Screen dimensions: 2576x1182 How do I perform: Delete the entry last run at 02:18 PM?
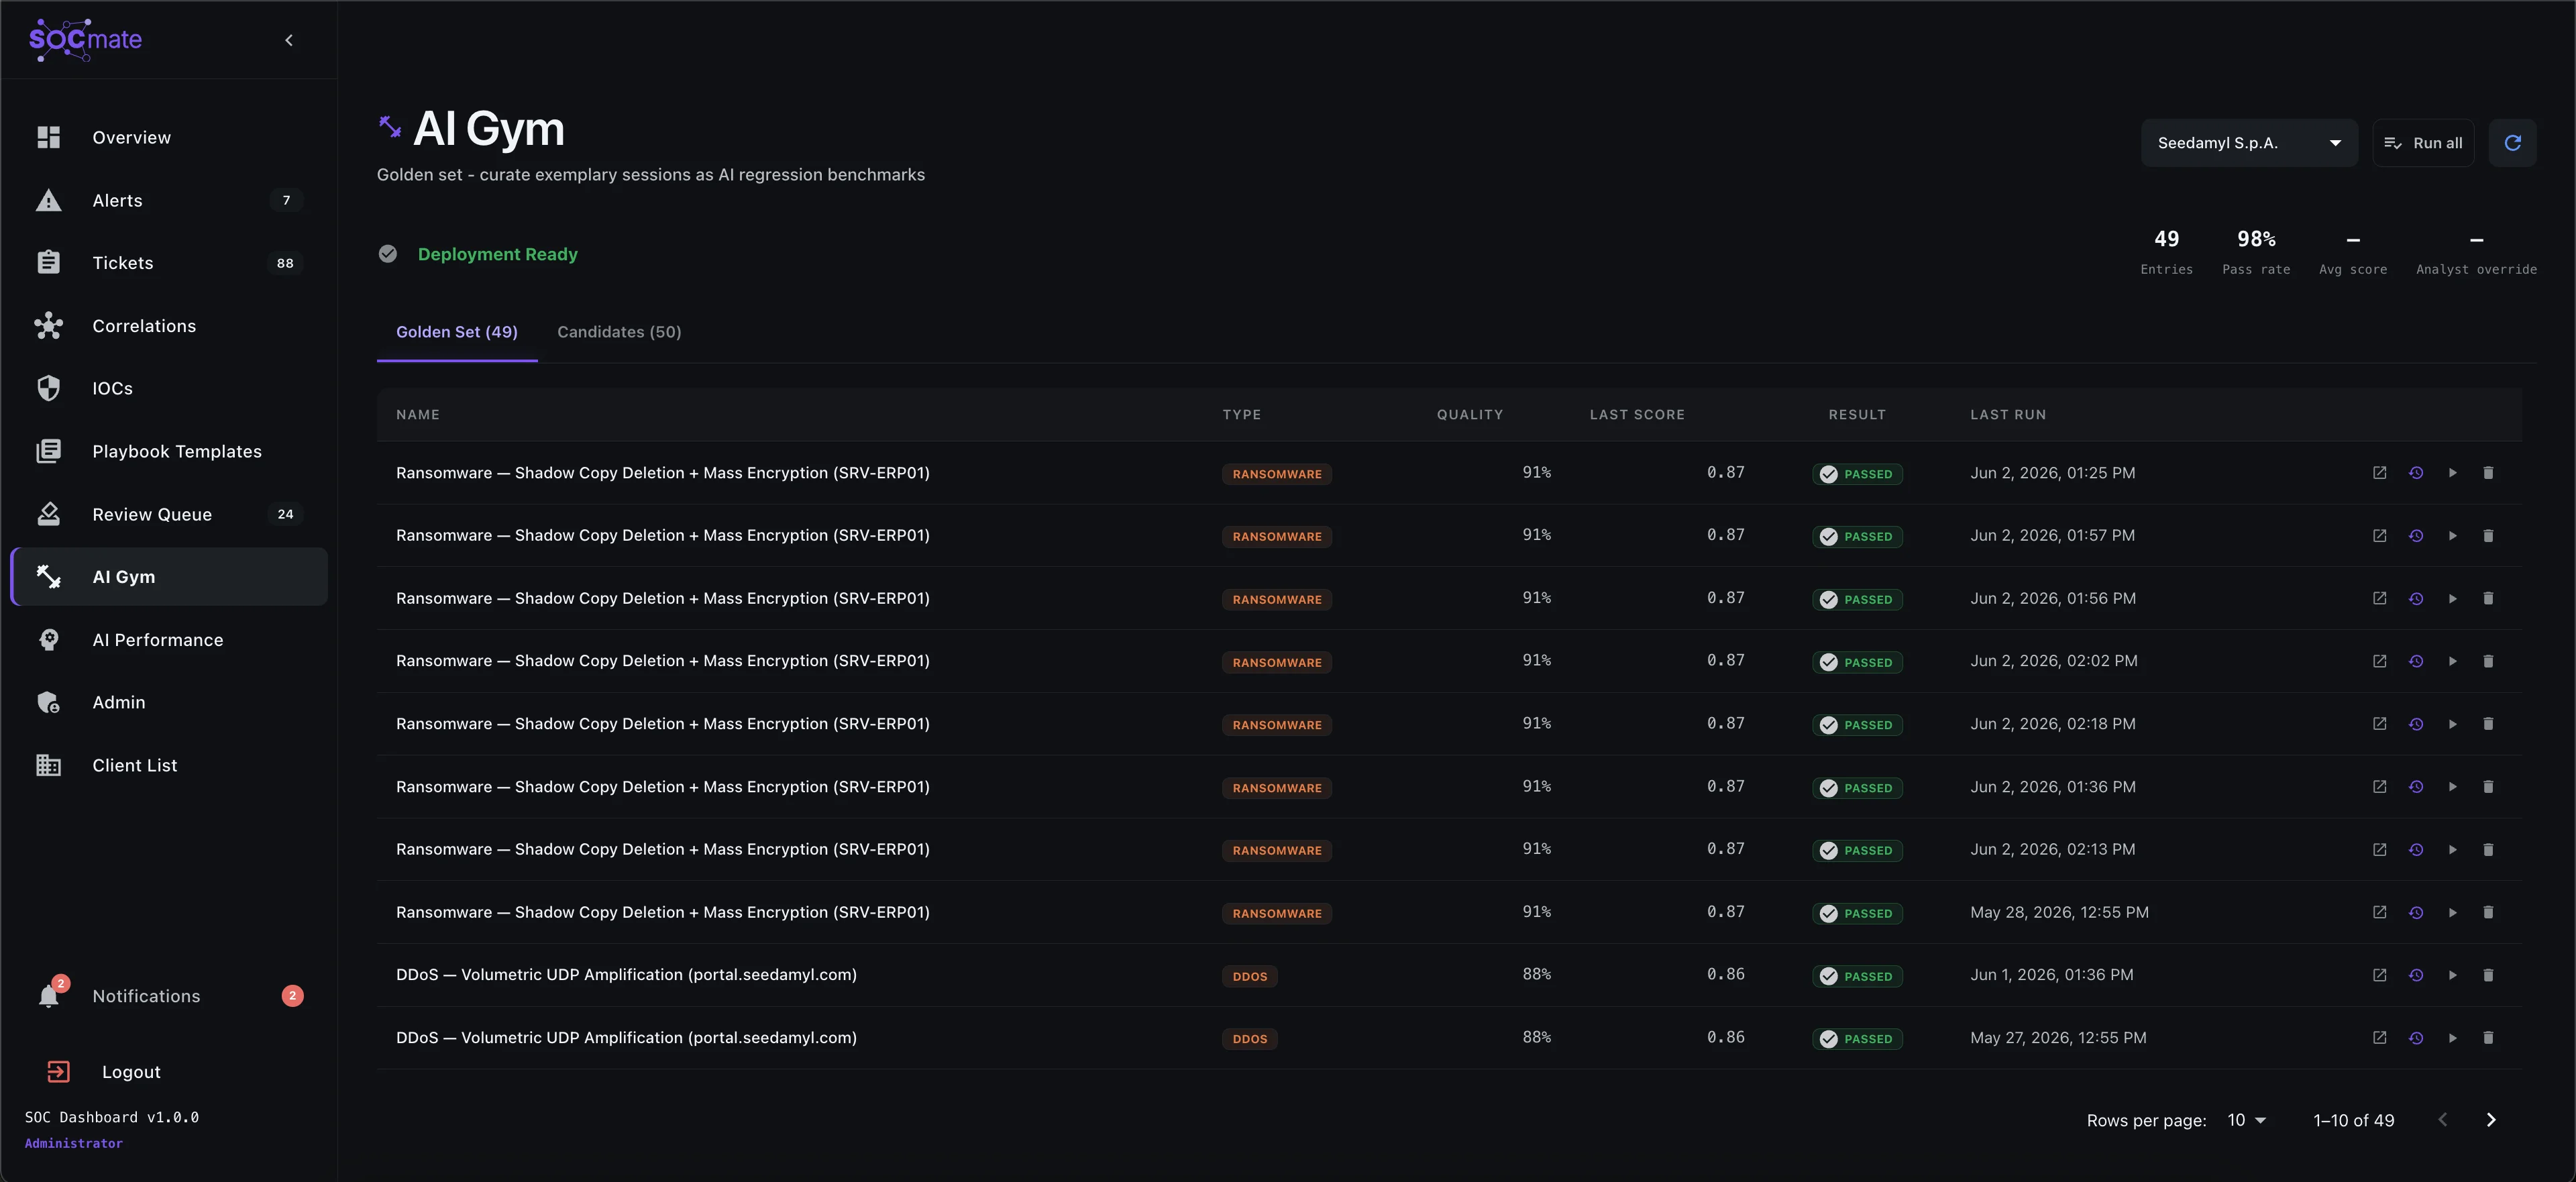click(x=2488, y=724)
